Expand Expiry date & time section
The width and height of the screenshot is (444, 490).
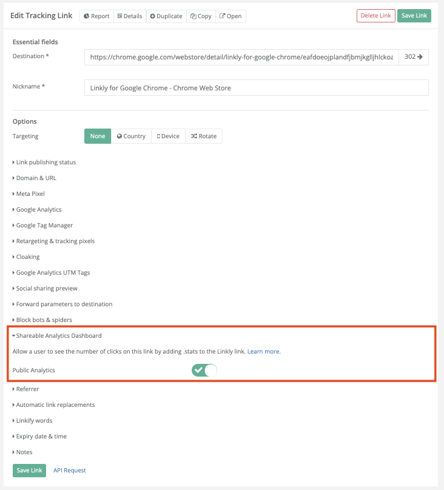pyautogui.click(x=39, y=437)
